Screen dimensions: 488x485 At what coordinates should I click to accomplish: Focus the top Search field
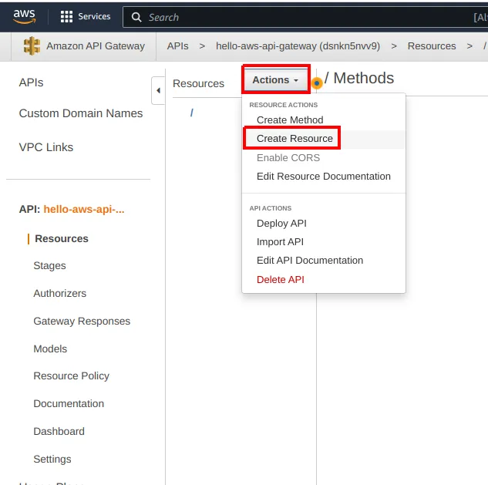pos(305,17)
